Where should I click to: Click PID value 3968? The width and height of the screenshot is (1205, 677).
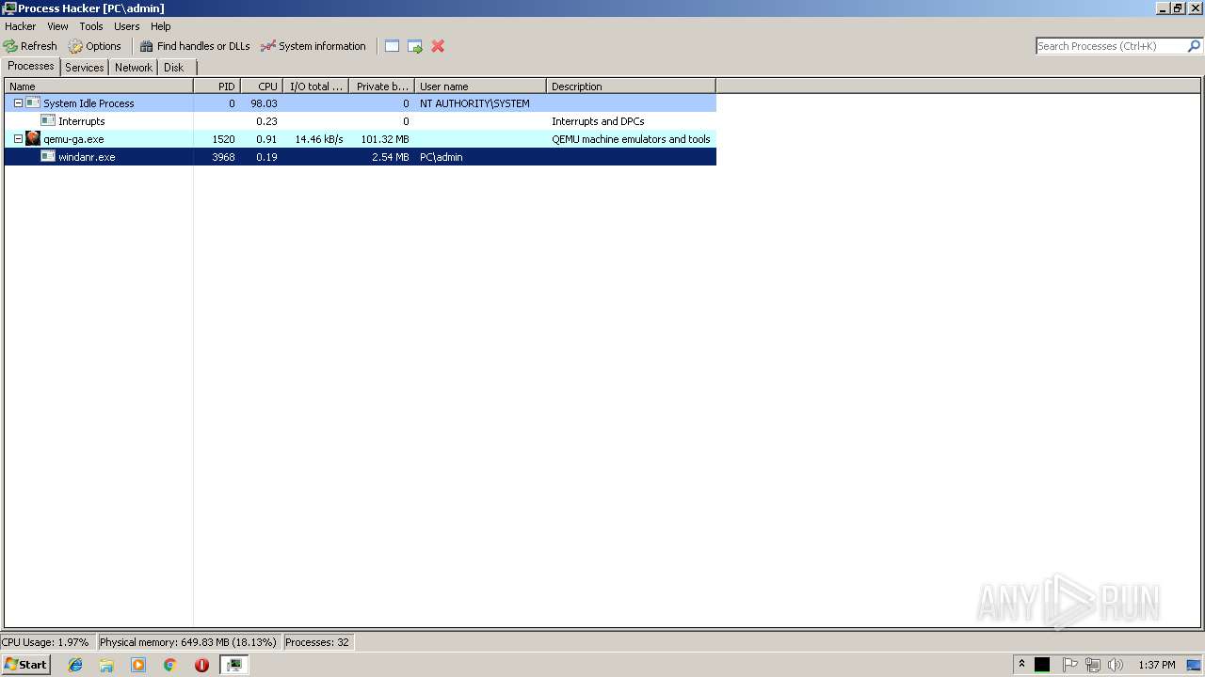223,157
